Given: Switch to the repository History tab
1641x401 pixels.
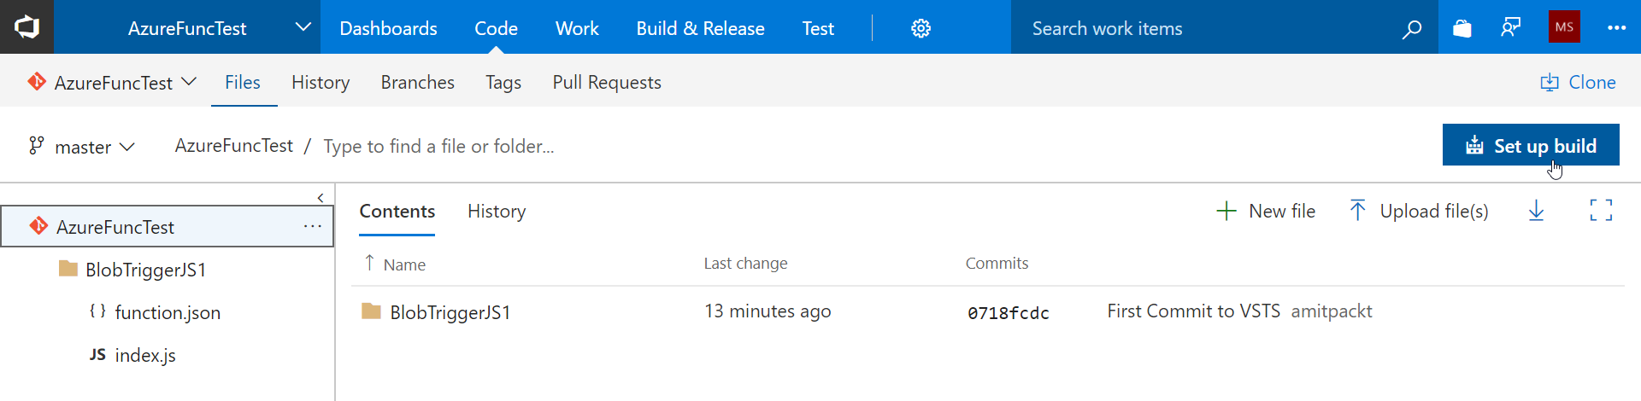Looking at the screenshot, I should pos(321,82).
